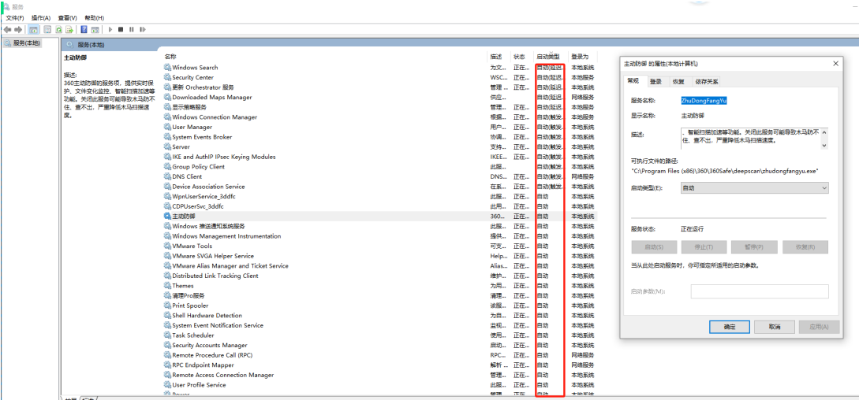Click the Start Service play icon
The width and height of the screenshot is (859, 400).
[110, 30]
